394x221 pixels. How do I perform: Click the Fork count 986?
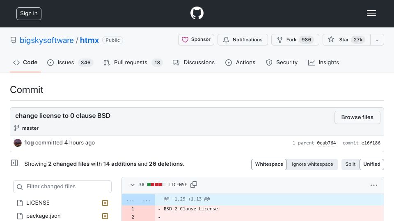(x=306, y=40)
